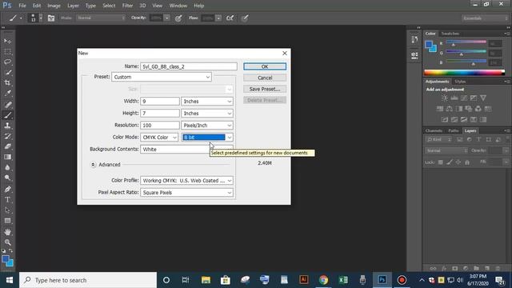The height and width of the screenshot is (288, 512).
Task: Select the Gradient tool
Action: pos(7,157)
